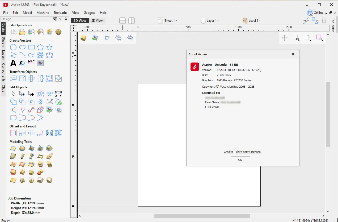The height and width of the screenshot is (222, 338).
Task: Click the Width (X): 1219.0 mm text
Action: pos(27,203)
